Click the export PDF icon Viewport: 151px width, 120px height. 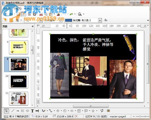coord(29,14)
